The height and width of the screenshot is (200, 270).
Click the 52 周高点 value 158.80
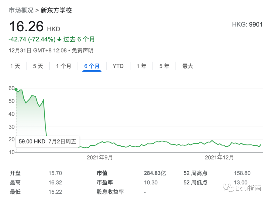tap(242, 173)
